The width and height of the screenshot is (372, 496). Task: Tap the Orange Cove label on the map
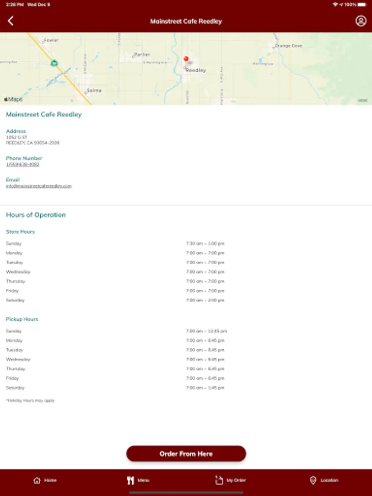tap(288, 46)
